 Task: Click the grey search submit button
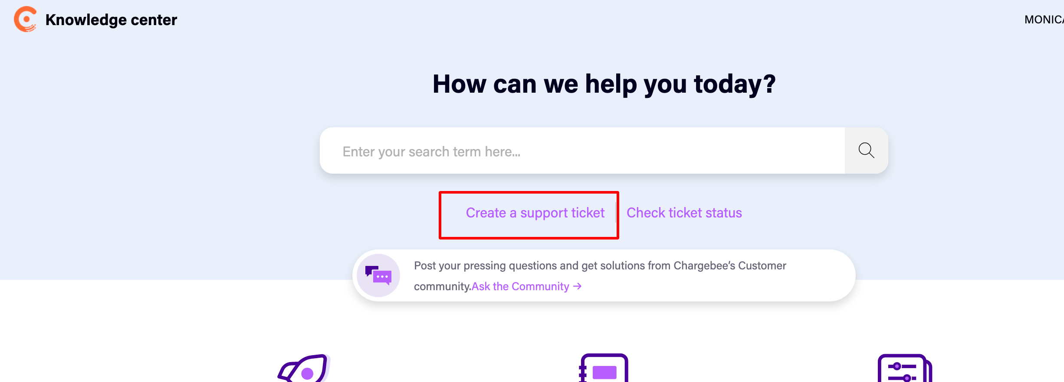point(866,151)
